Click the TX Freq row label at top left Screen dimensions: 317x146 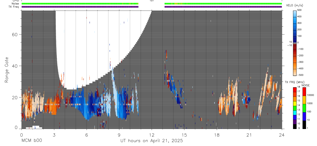point(14,7)
